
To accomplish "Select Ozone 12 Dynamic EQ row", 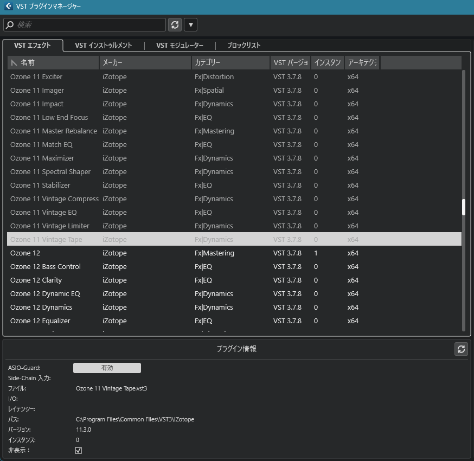I will click(x=234, y=294).
